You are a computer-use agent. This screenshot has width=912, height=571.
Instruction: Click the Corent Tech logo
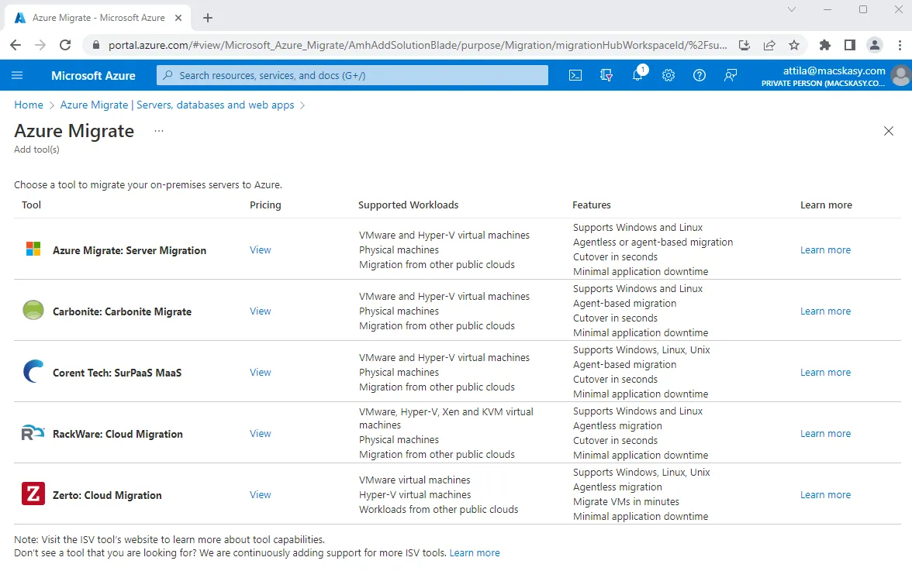[x=33, y=372]
